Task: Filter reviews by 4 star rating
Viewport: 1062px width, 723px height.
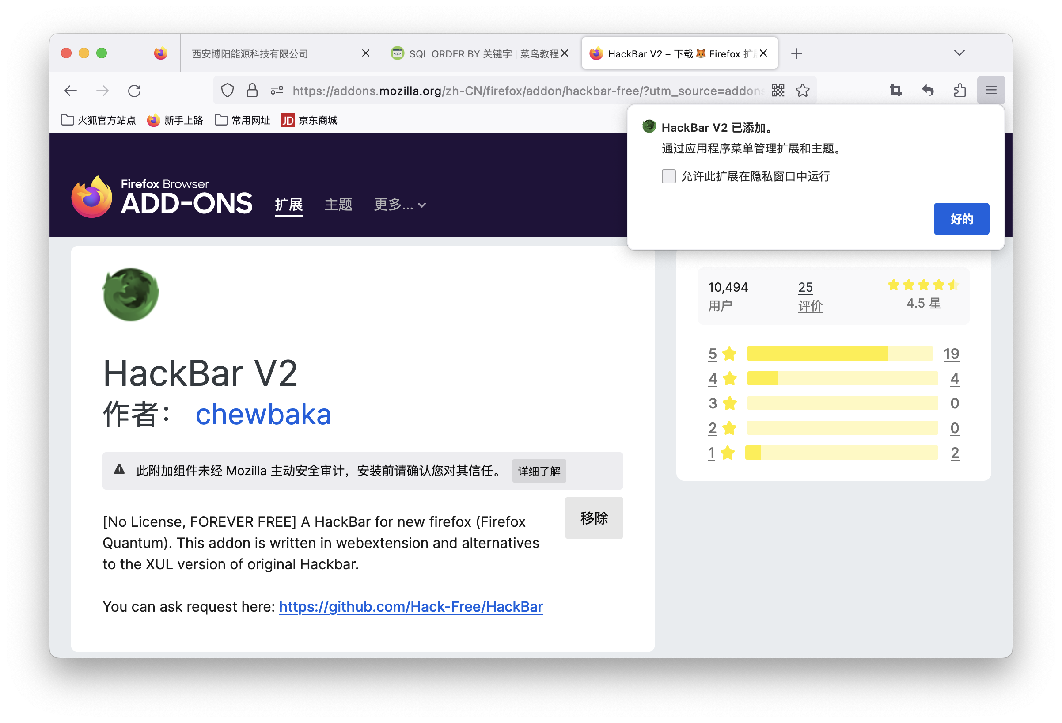Action: click(x=722, y=378)
